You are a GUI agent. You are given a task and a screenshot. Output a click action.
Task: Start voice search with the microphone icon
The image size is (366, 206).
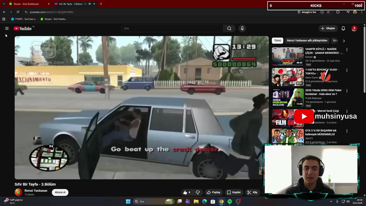pyautogui.click(x=242, y=28)
